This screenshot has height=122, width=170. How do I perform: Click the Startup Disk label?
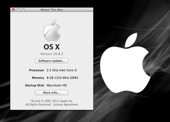click(x=35, y=85)
